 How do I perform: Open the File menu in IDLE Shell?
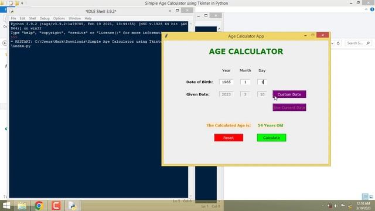click(13, 18)
